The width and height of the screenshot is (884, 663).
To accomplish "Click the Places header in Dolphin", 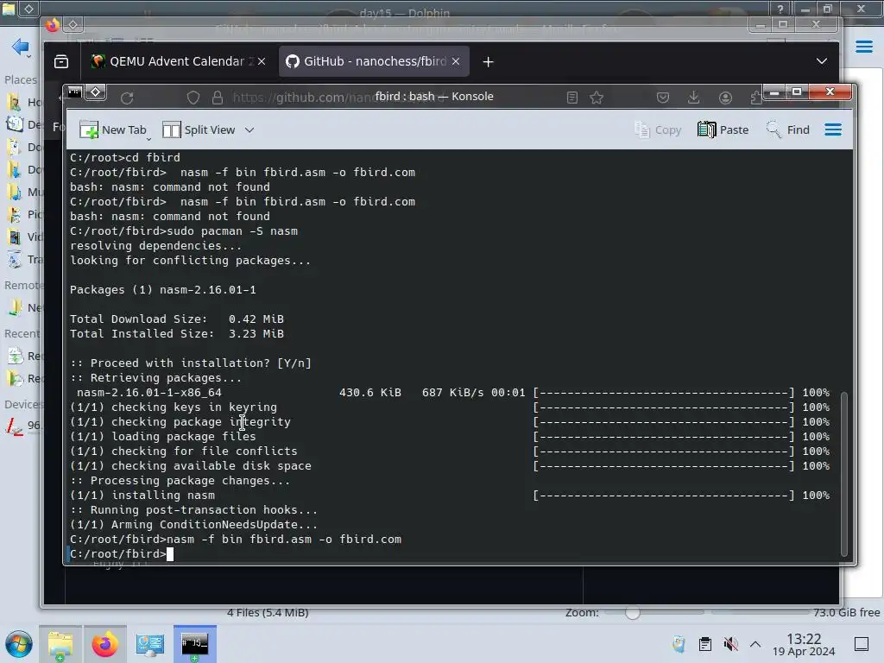I will (x=21, y=80).
